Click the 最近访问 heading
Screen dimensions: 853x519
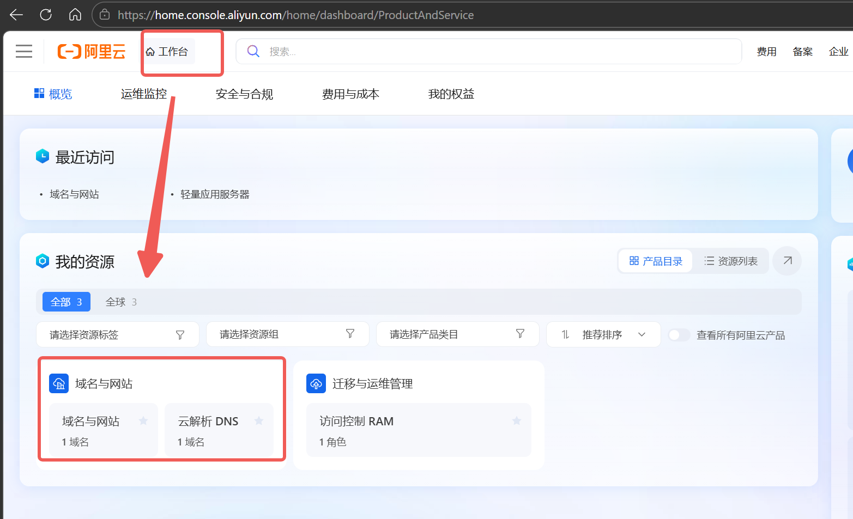pyautogui.click(x=85, y=157)
